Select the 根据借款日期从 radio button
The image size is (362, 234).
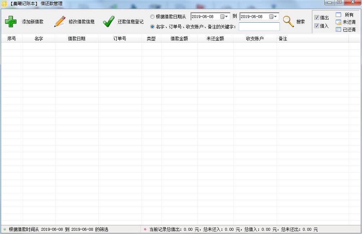click(x=152, y=17)
